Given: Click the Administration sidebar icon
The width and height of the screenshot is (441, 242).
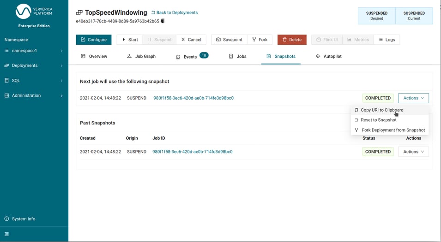Looking at the screenshot, I should coord(6,95).
